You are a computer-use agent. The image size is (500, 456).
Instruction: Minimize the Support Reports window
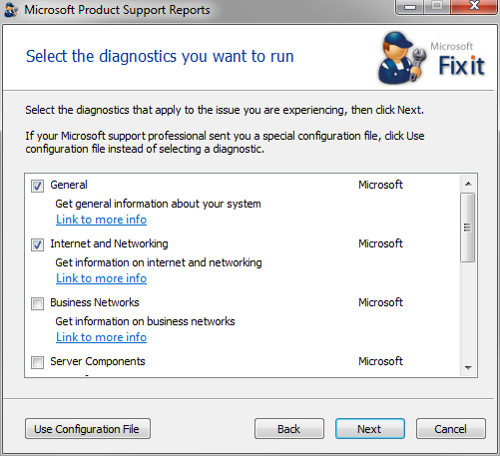410,7
